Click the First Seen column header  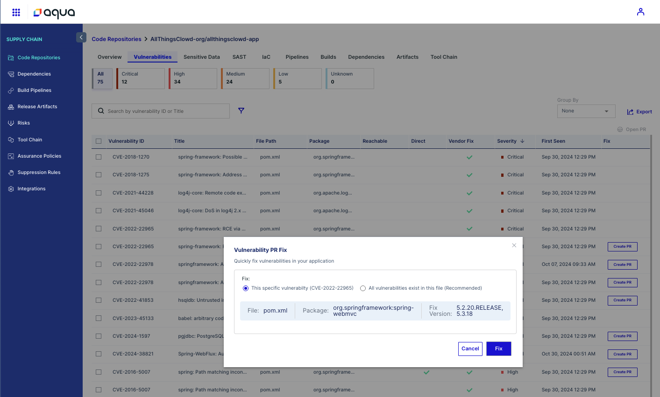point(553,141)
